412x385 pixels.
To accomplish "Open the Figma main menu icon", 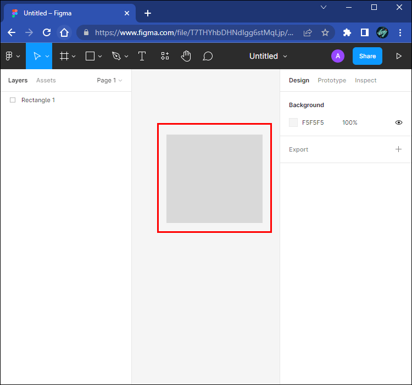I will click(x=9, y=56).
